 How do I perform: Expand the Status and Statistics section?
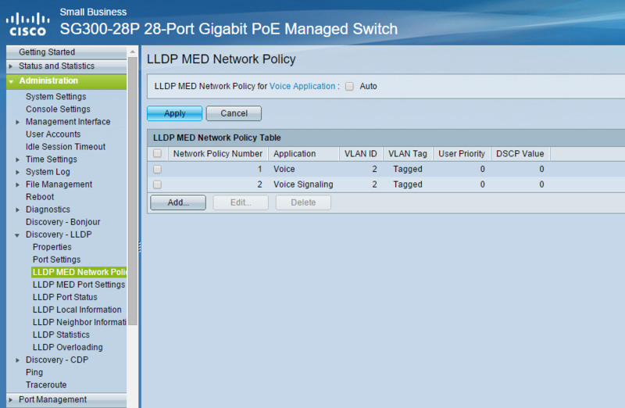(x=11, y=66)
